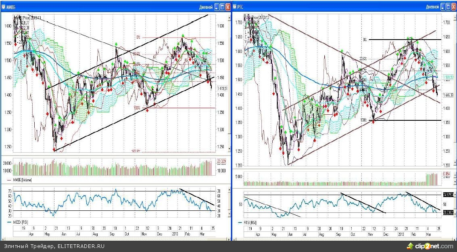Click the 100% Fibonacci label on РТС chart
The height and width of the screenshot is (252, 457).
(x=363, y=120)
